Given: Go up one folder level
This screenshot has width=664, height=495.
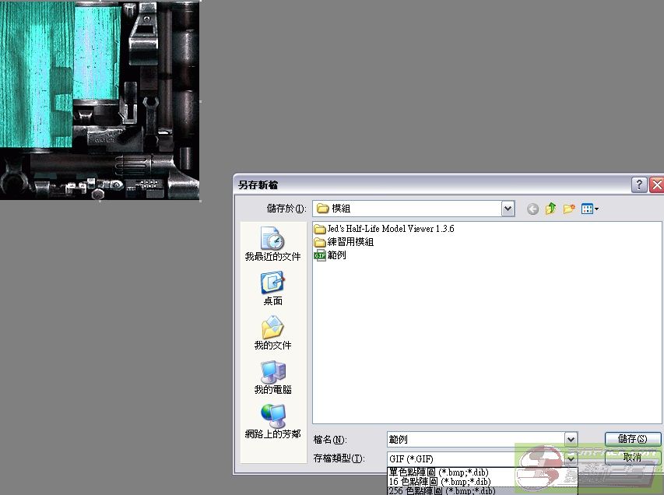Looking at the screenshot, I should tap(551, 209).
